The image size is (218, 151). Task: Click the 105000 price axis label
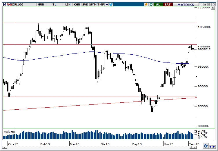click(x=204, y=27)
